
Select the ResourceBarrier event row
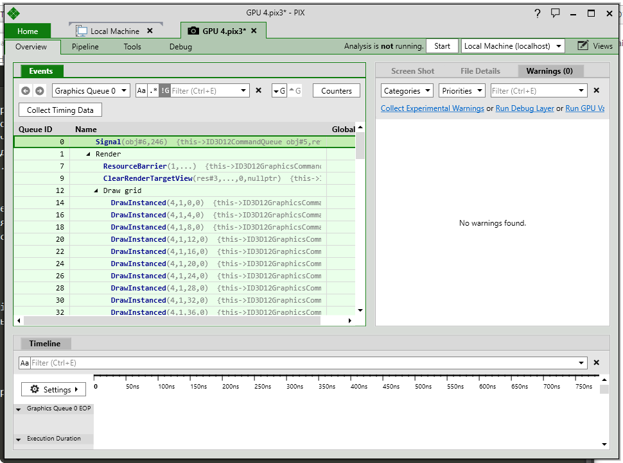pos(184,166)
